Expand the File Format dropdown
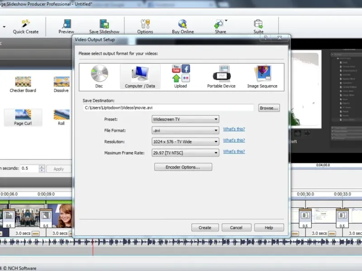Screen dimensions: 362x271 (185, 131)
